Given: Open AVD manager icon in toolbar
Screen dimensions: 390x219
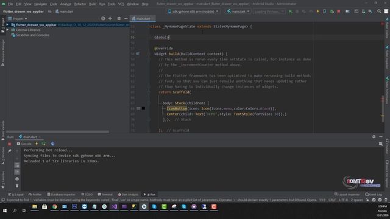Looking at the screenshot, I should pos(363,12).
